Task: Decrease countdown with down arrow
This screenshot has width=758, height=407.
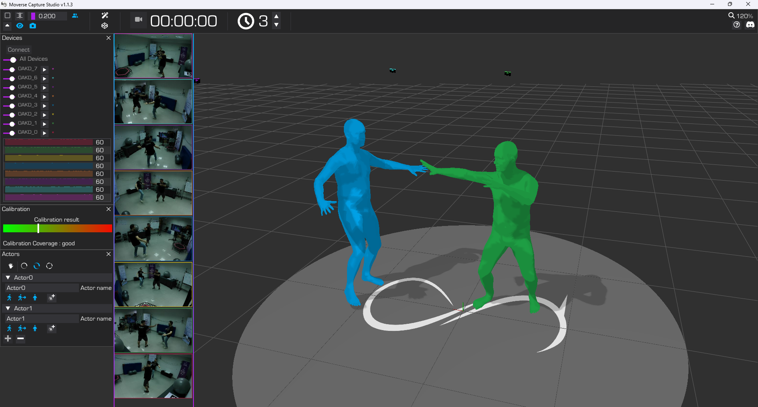Action: 276,25
